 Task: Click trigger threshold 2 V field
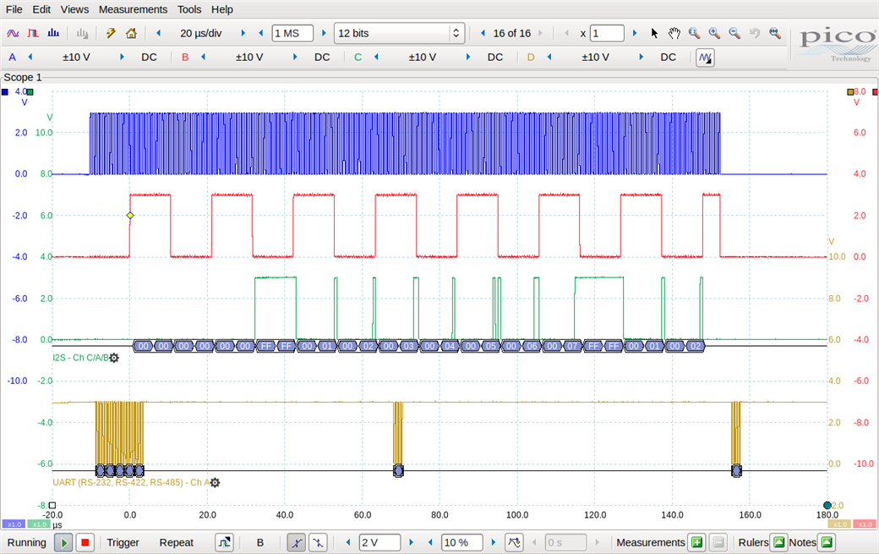point(379,542)
